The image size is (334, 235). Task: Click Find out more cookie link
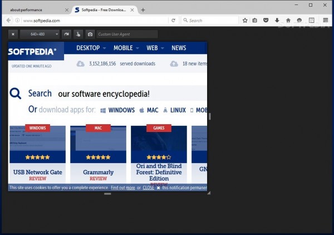tap(123, 188)
